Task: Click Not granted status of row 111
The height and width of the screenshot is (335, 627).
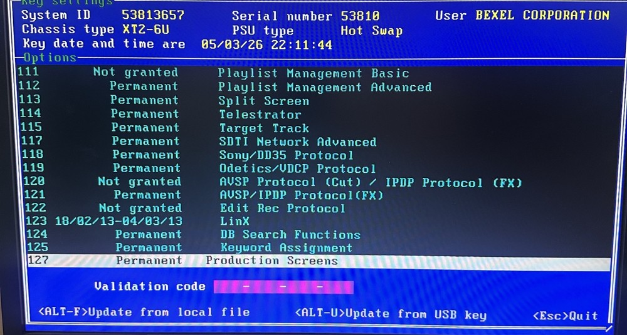Action: click(135, 72)
